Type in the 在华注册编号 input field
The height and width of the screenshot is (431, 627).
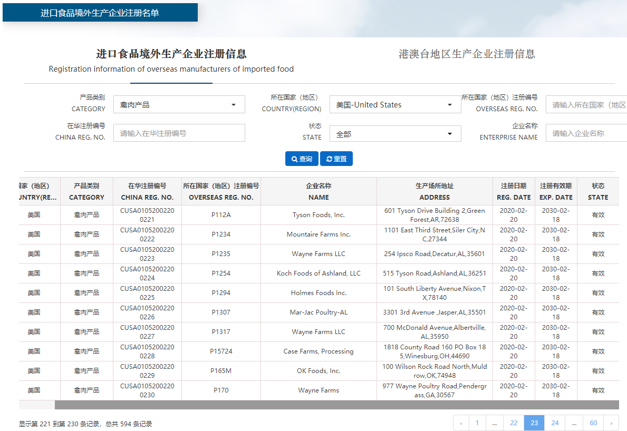coord(179,133)
